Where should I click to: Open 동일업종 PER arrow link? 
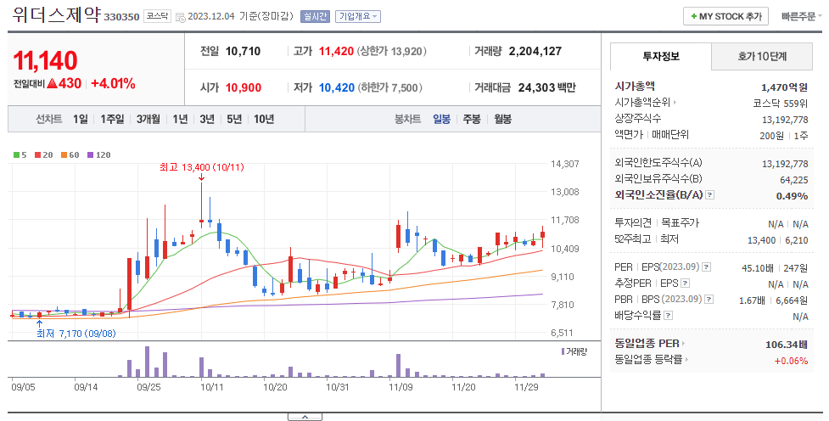[684, 344]
